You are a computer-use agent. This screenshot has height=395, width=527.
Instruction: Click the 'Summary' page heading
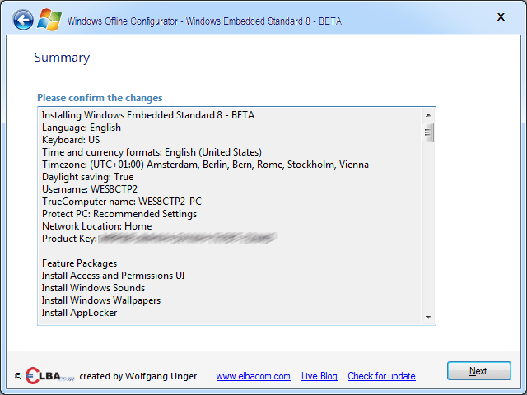(62, 58)
